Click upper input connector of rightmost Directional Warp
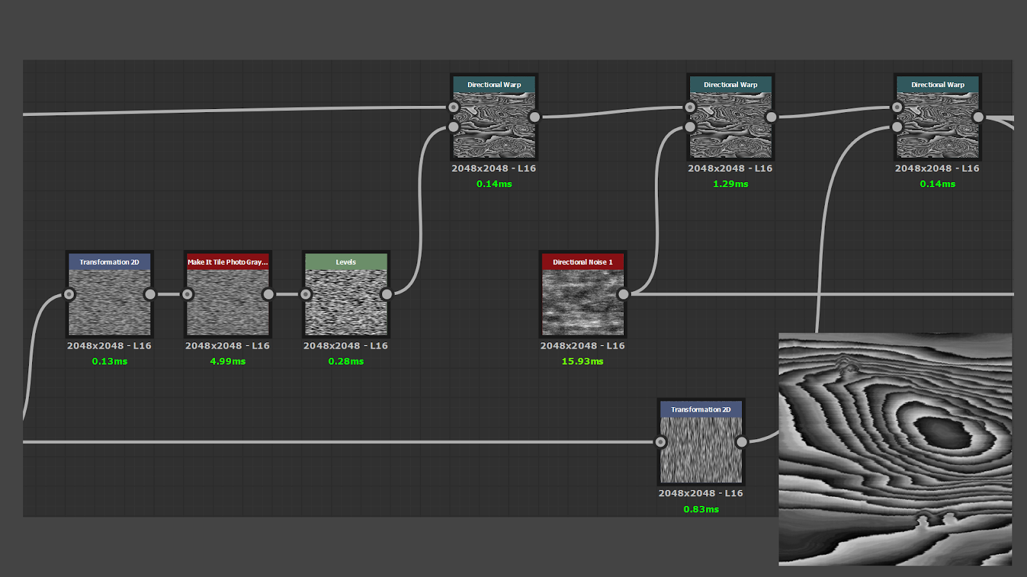Screen dimensions: 1027x577 (x=897, y=107)
